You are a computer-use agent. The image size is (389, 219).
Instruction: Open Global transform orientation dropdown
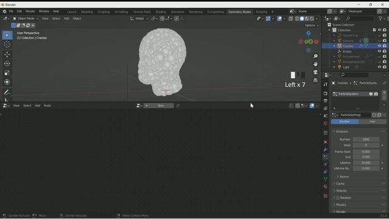click(139, 19)
